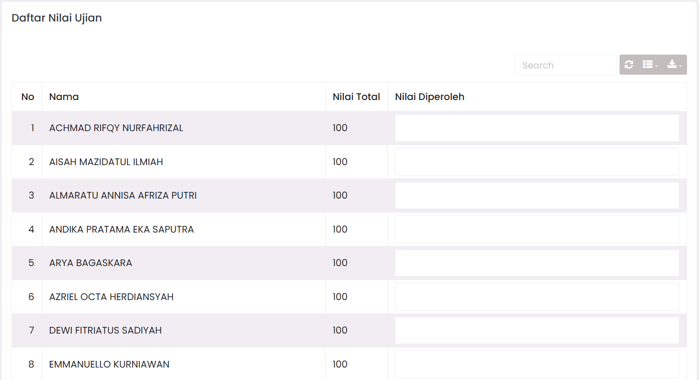Click the refresh table icon
699x380 pixels.
point(629,65)
